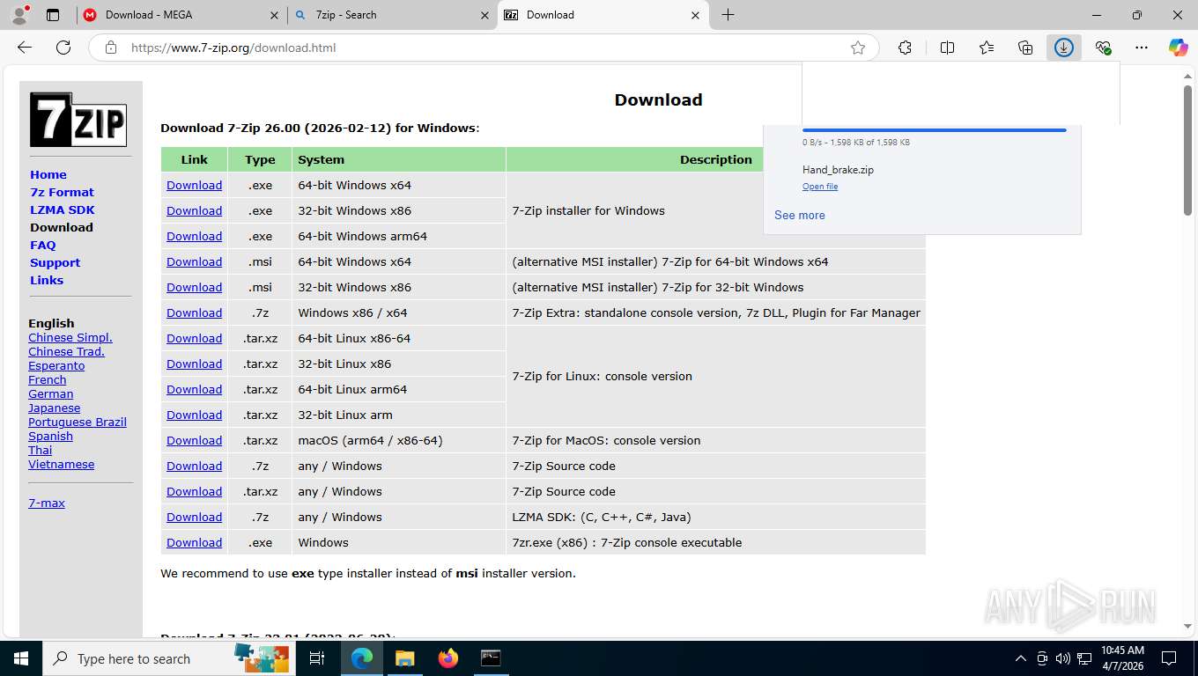Add page to favorites star icon
The width and height of the screenshot is (1198, 676).
point(858,48)
